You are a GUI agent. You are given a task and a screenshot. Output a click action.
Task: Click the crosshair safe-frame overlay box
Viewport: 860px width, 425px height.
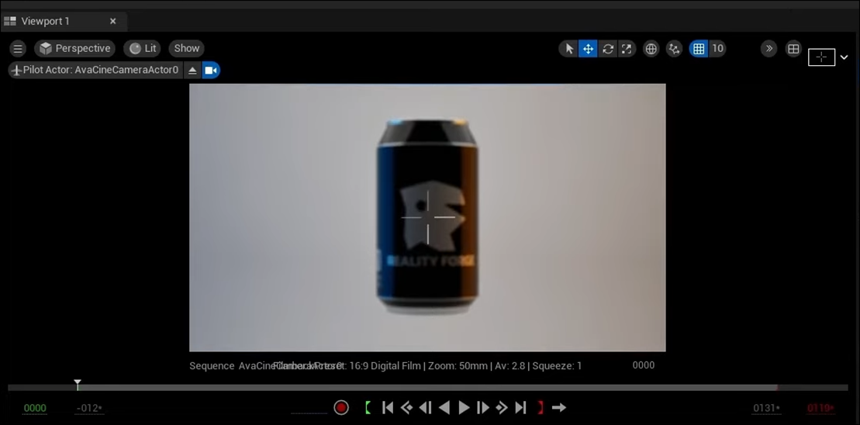pos(821,57)
